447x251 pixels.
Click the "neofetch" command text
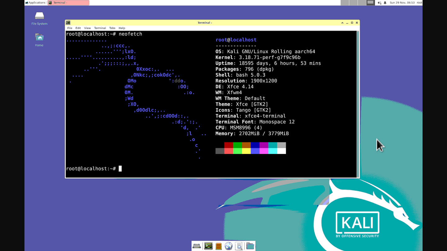[x=130, y=34]
